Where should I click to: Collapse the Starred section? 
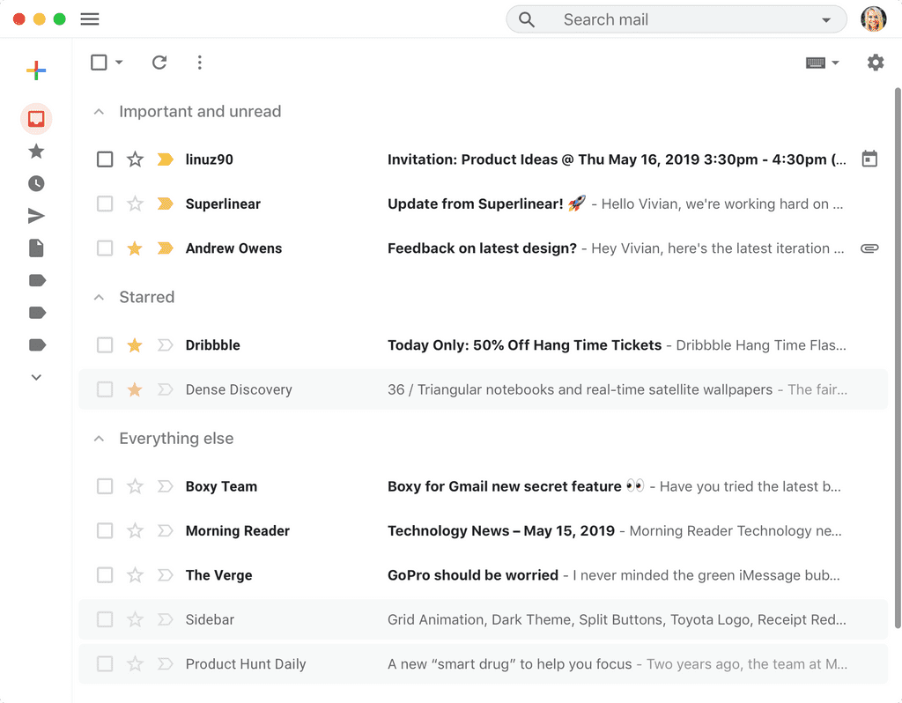99,298
